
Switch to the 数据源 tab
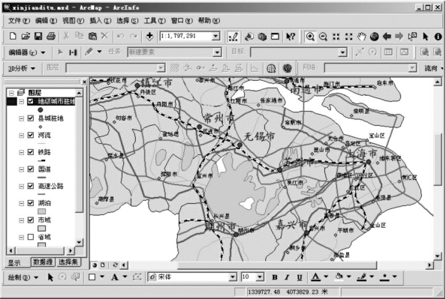[x=43, y=262]
